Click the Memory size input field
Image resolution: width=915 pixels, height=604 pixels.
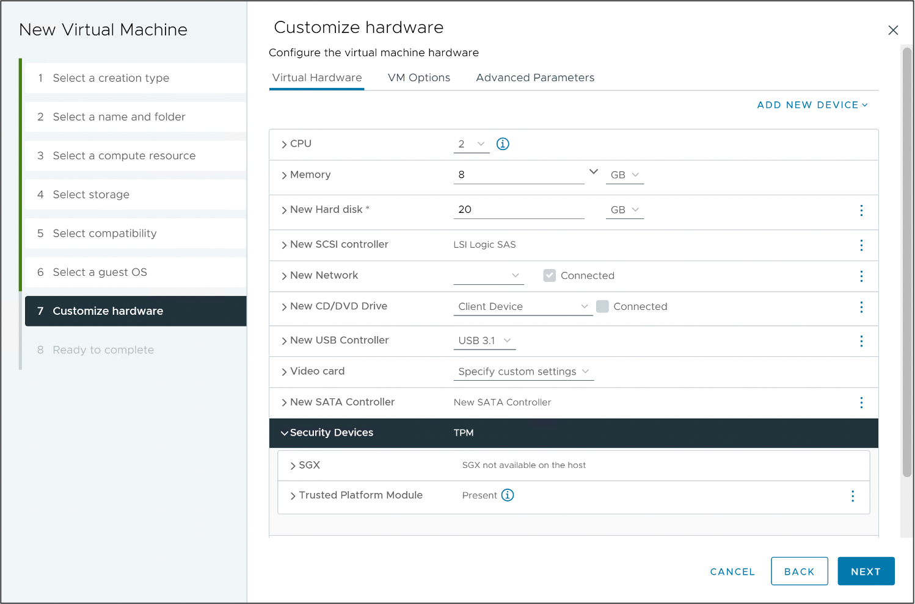click(x=519, y=175)
